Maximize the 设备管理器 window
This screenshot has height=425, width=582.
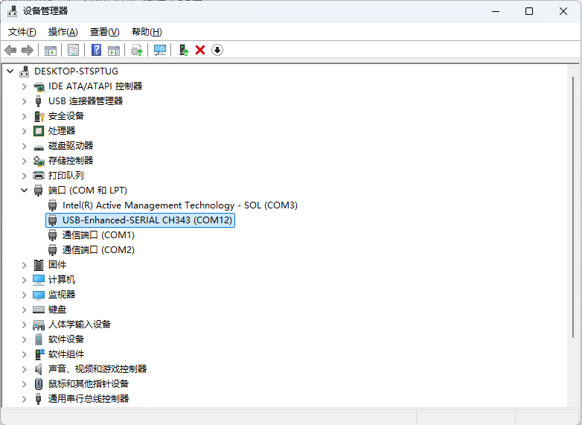[x=529, y=11]
